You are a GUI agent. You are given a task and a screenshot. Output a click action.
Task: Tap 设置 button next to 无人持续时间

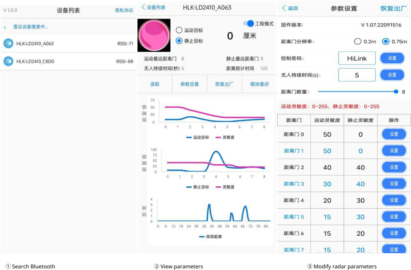click(392, 75)
